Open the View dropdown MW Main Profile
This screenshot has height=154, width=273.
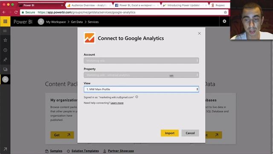coord(141,89)
